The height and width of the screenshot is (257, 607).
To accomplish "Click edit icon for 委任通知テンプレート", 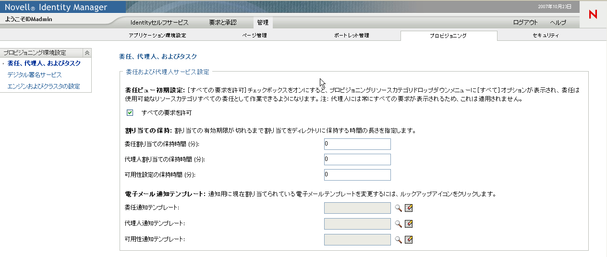I will tap(409, 208).
